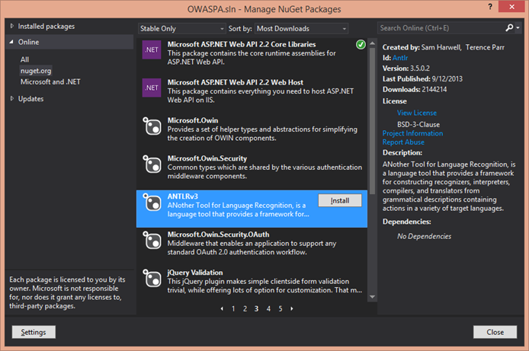
Task: Click the green installed checkmark icon
Action: [360, 45]
